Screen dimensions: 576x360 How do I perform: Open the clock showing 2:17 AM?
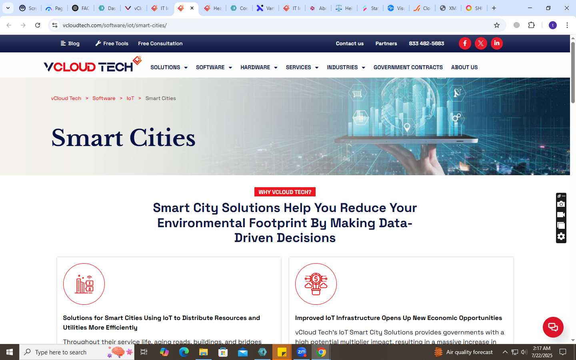[x=542, y=352]
